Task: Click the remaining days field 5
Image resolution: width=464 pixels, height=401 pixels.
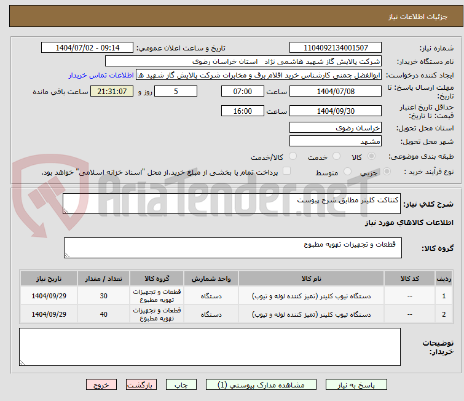Action: (x=176, y=91)
